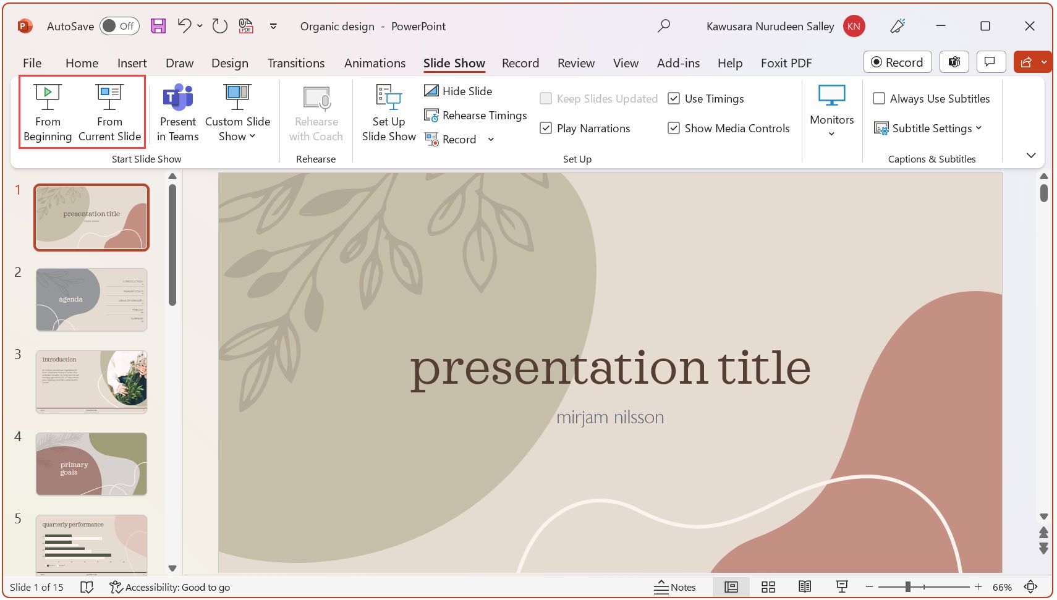The width and height of the screenshot is (1057, 600).
Task: Expand the Record dropdown arrow
Action: [491, 139]
